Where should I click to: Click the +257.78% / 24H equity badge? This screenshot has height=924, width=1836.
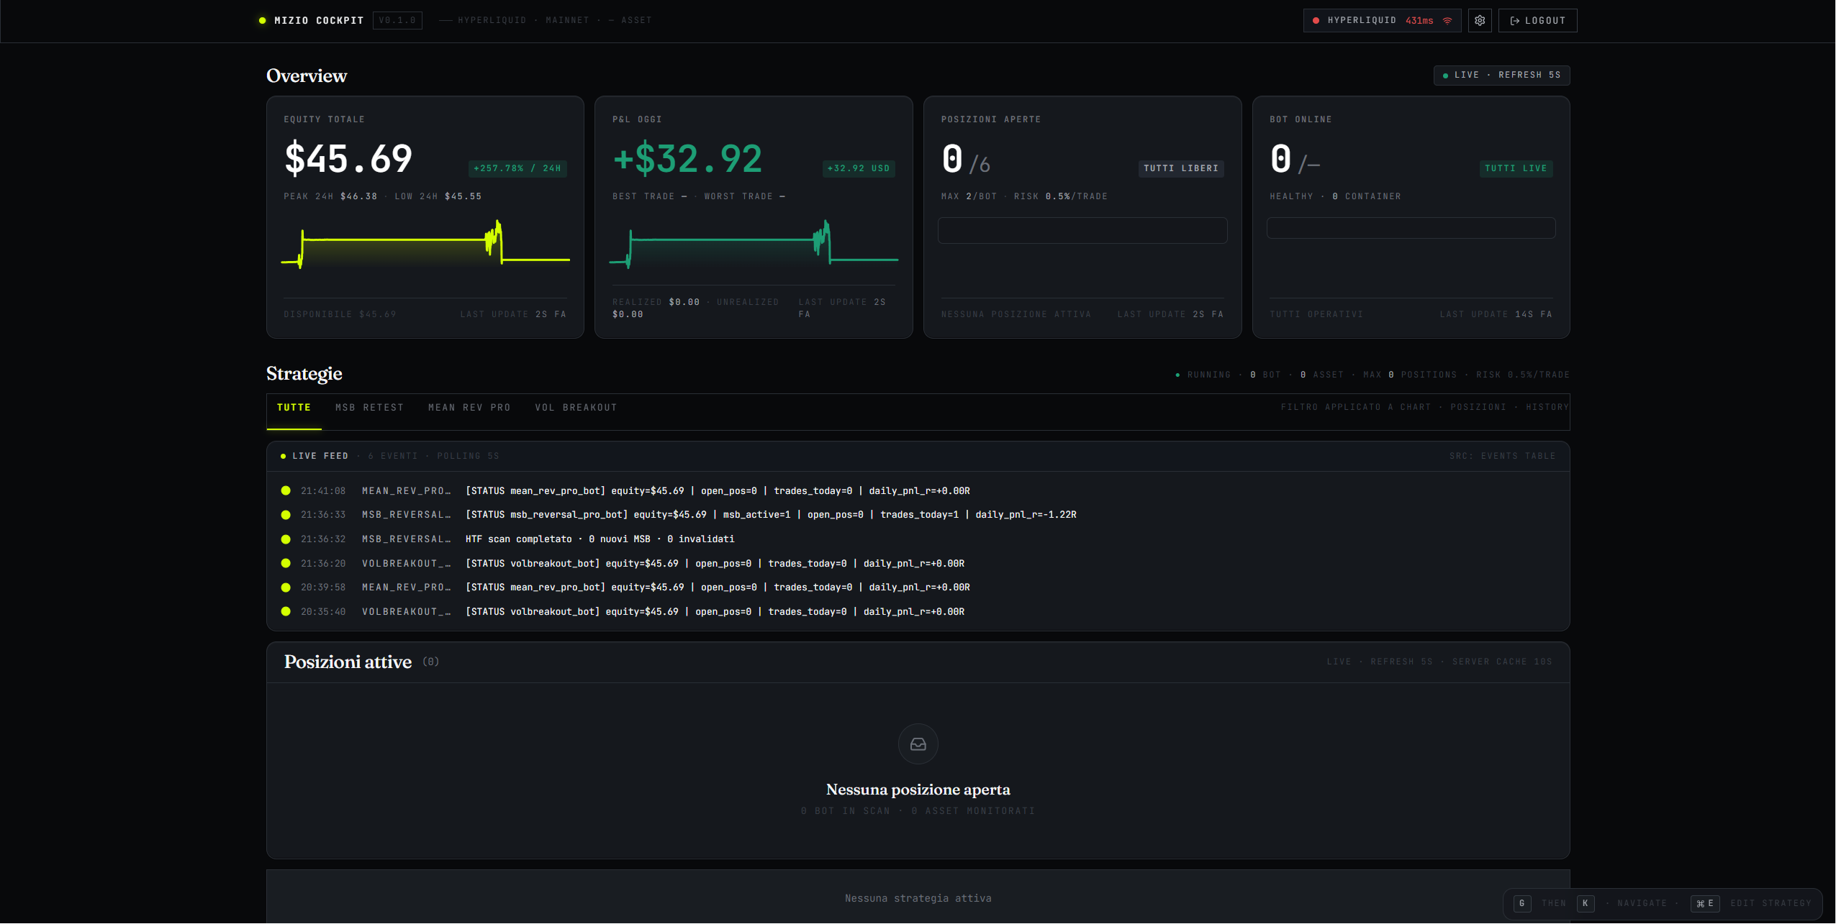pyautogui.click(x=517, y=168)
